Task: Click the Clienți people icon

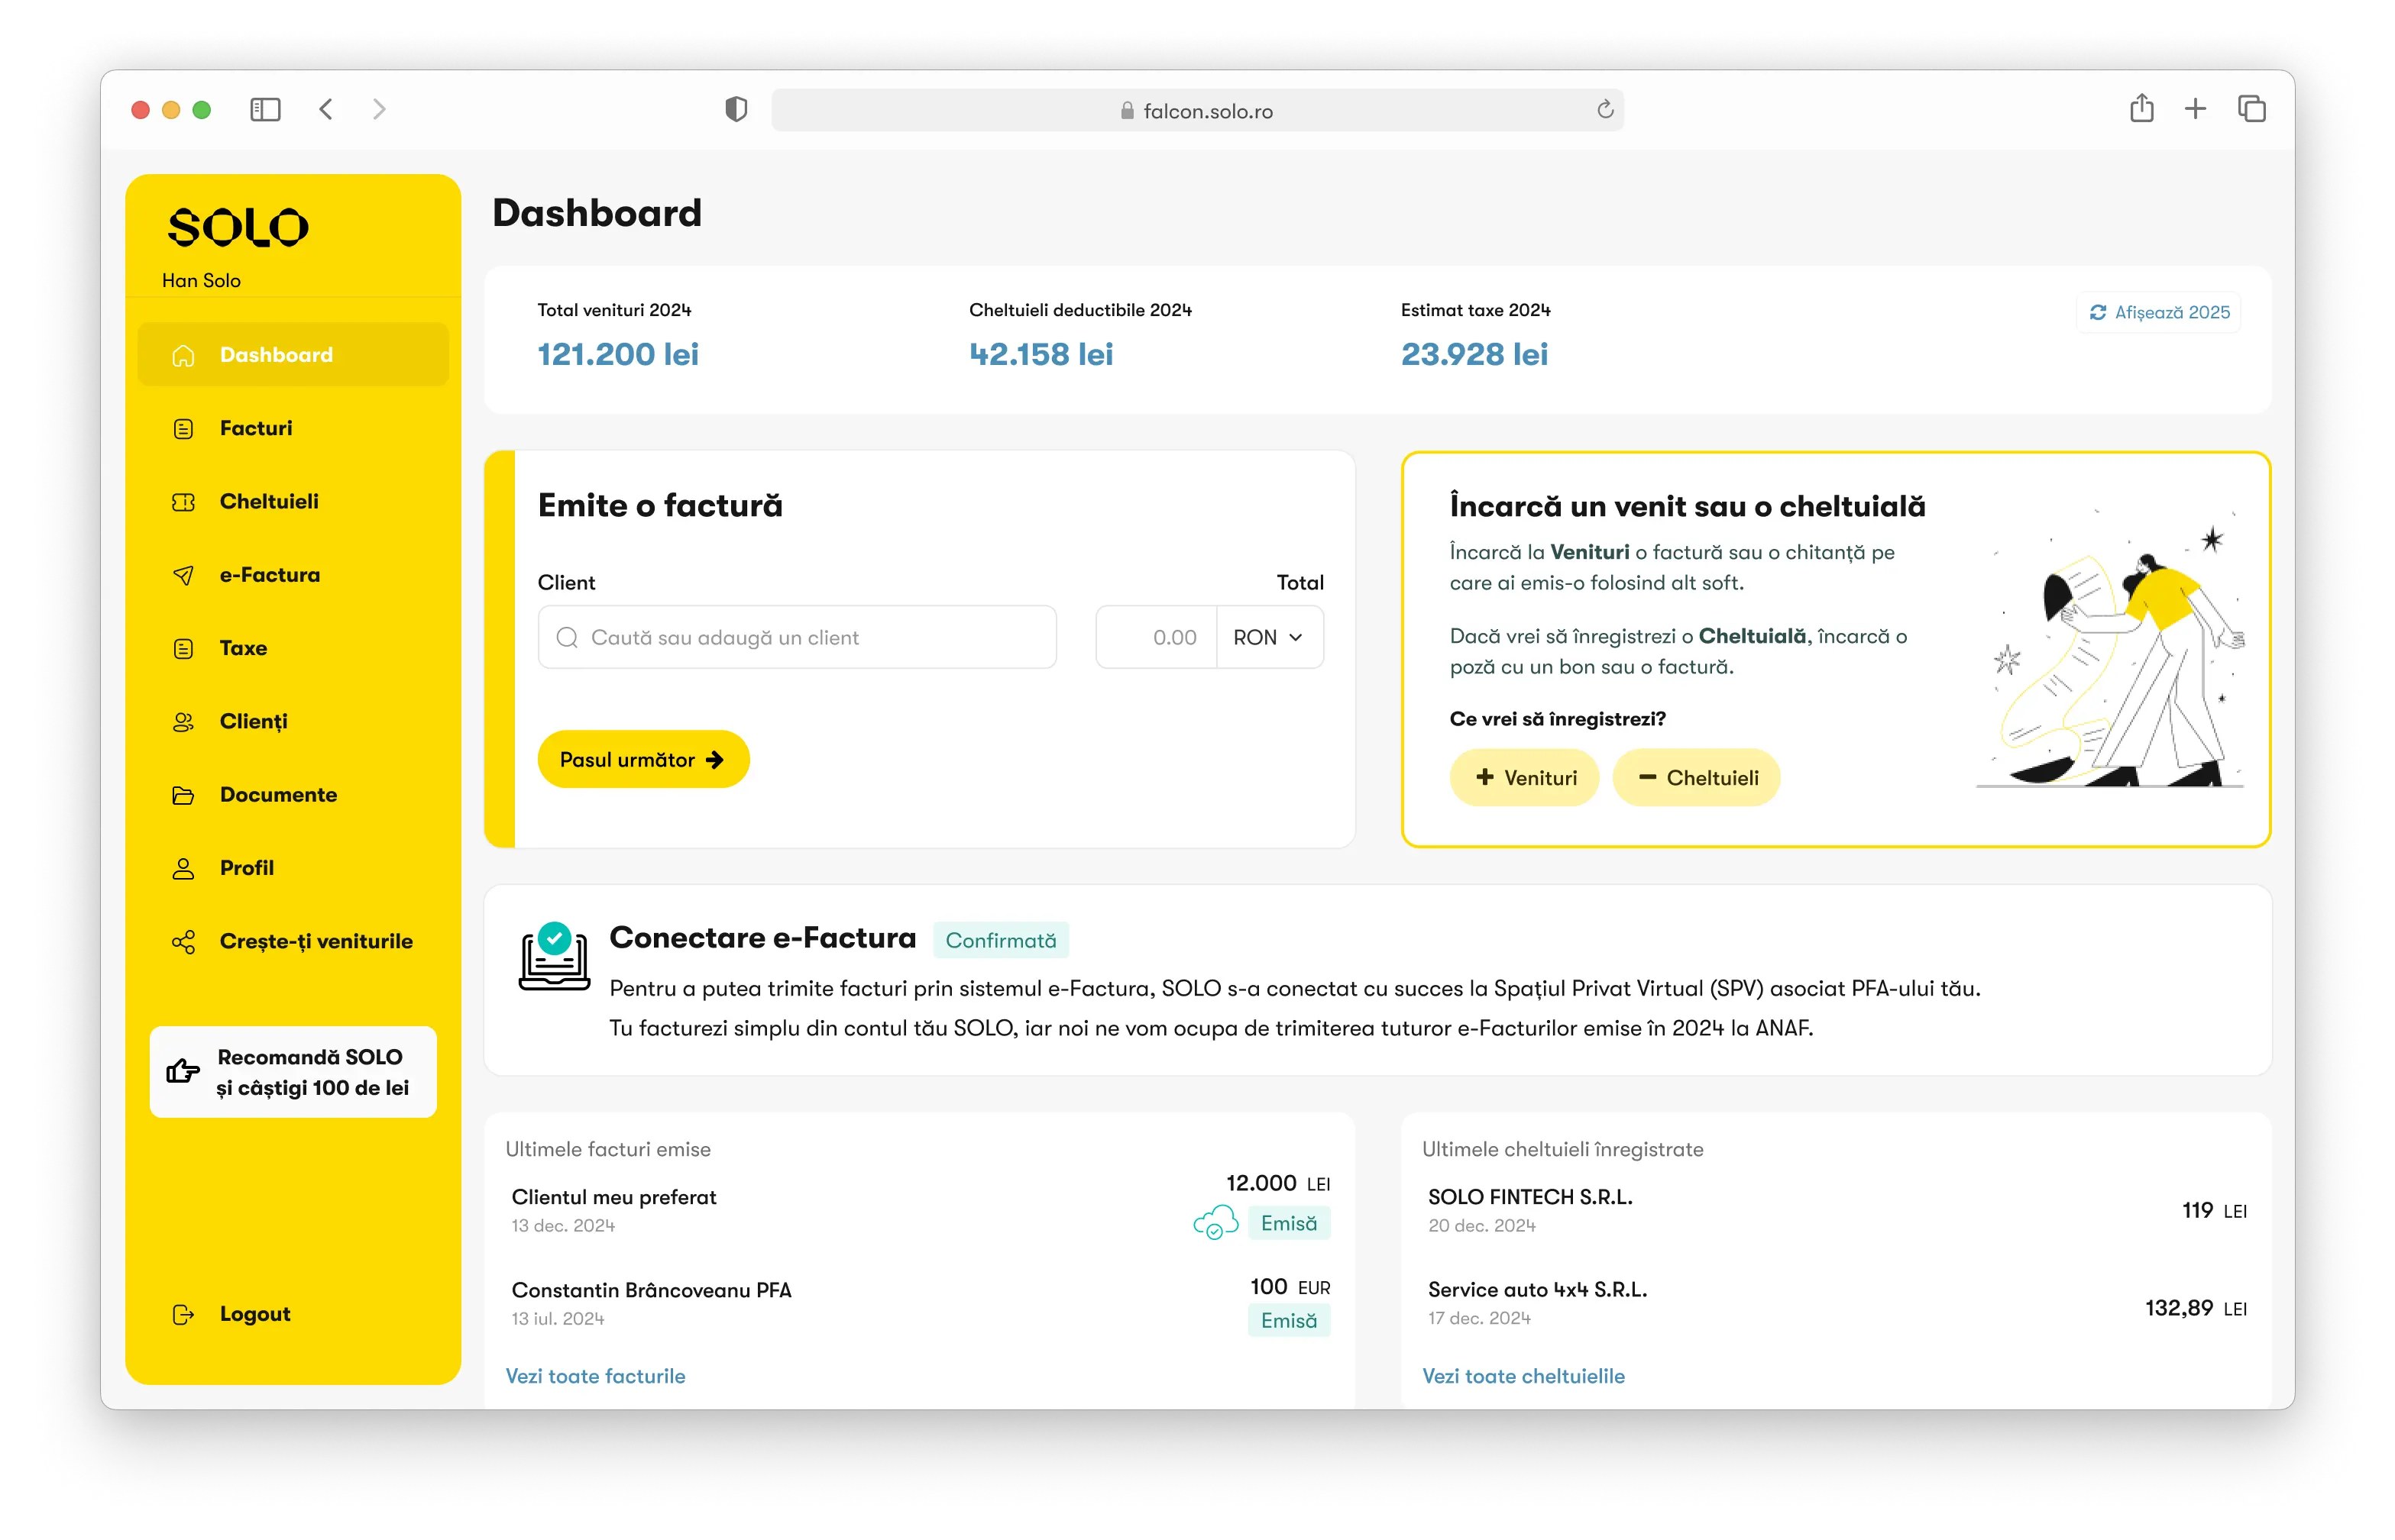Action: pyautogui.click(x=183, y=722)
